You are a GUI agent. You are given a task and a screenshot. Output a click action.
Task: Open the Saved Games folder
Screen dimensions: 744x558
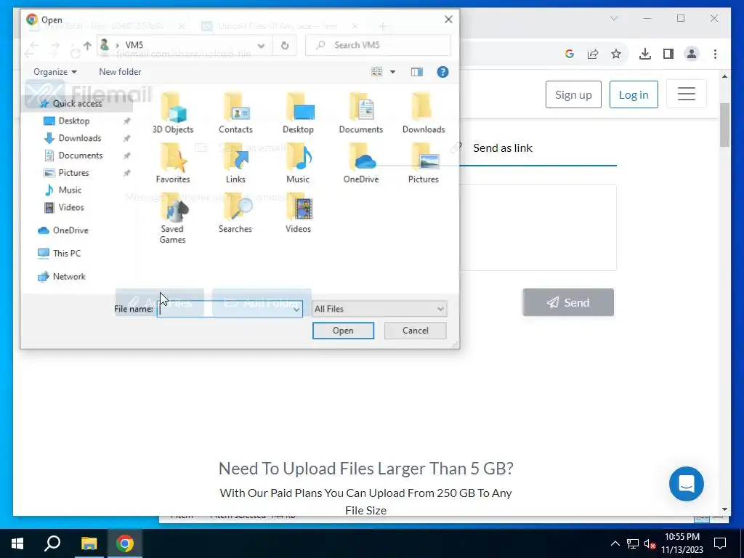pos(173,218)
